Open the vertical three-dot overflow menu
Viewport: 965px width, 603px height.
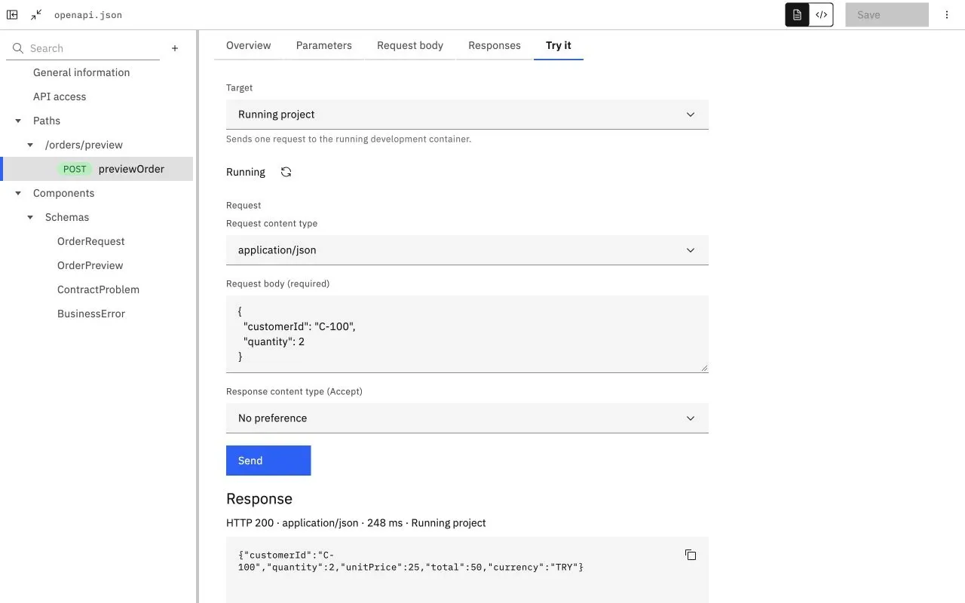tap(947, 14)
